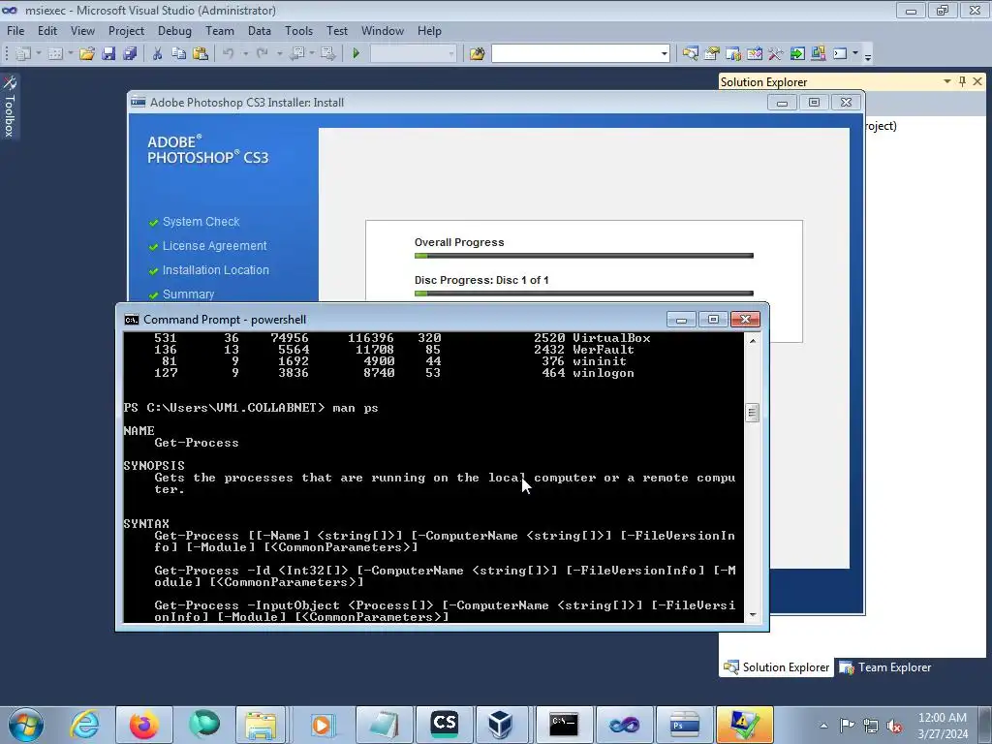Open toolbar options overflow arrow

[868, 56]
